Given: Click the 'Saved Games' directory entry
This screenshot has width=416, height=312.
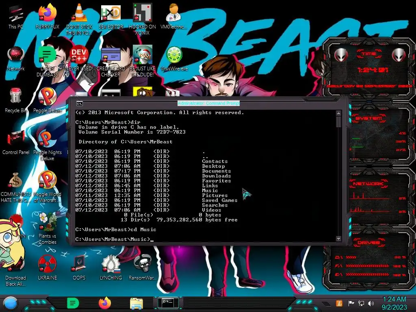Looking at the screenshot, I should (x=220, y=200).
